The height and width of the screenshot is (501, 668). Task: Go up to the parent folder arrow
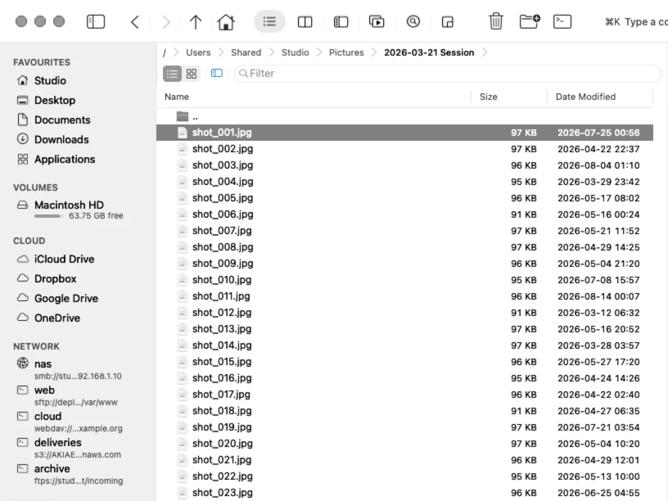coord(195,22)
